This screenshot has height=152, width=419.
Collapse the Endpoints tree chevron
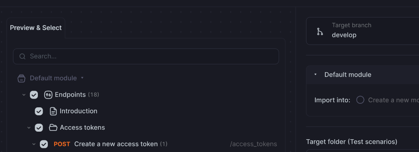24,95
